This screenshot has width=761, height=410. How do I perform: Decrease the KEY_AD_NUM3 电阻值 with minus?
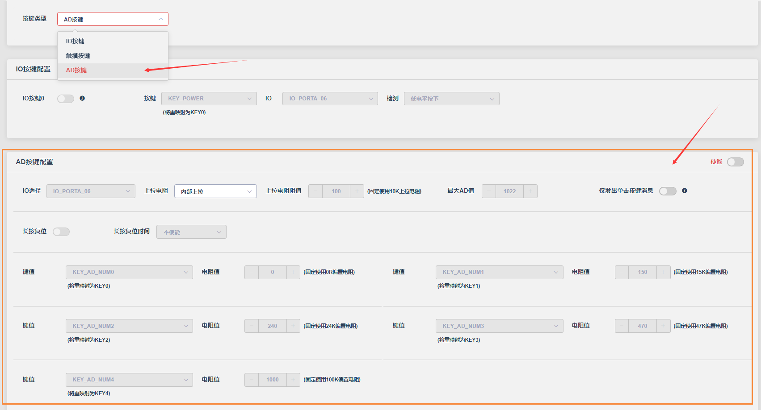click(622, 326)
